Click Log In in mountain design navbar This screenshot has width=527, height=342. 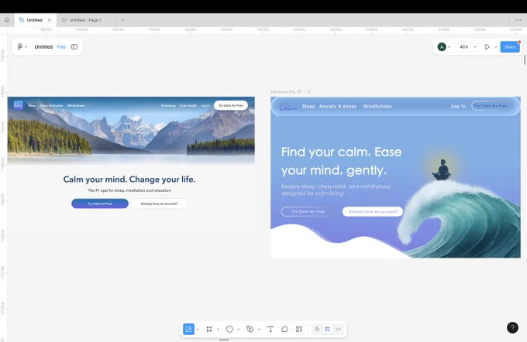[x=205, y=106]
